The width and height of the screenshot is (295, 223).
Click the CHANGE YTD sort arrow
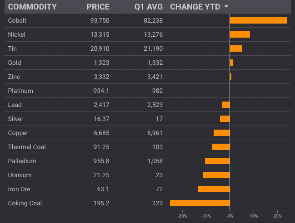click(x=226, y=7)
